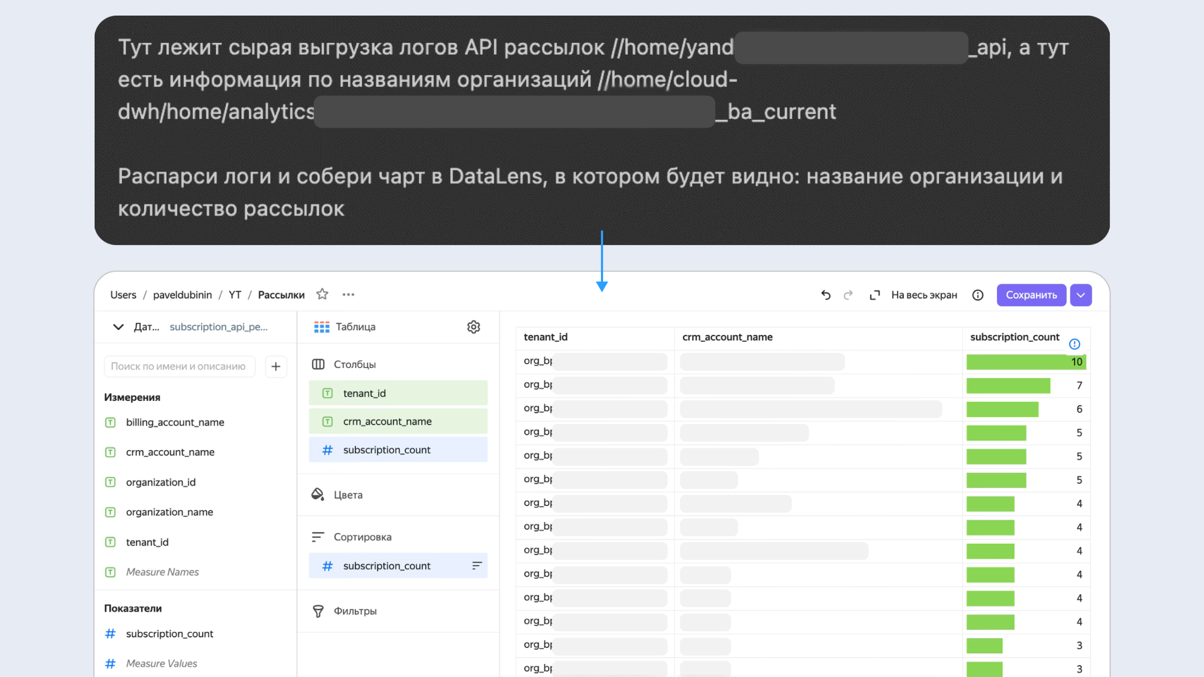The height and width of the screenshot is (677, 1204).
Task: Collapse the dataset panel chevron
Action: [x=118, y=327]
